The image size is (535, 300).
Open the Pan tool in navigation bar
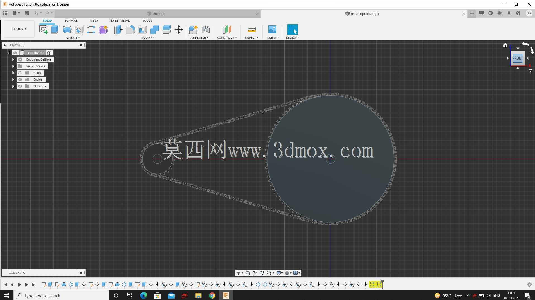pyautogui.click(x=255, y=273)
